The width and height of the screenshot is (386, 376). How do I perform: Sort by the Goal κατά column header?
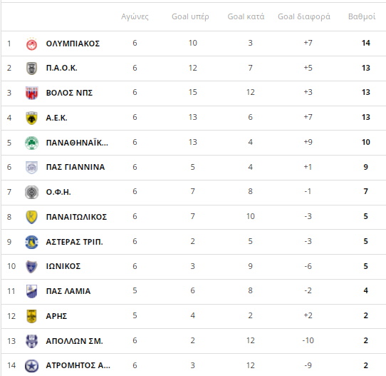coord(246,16)
